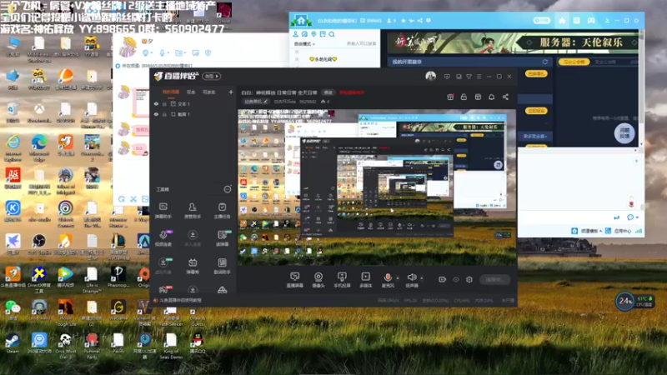667x375 pixels.
Task: Click the search magnifier in YY channel panel
Action: 332,34
